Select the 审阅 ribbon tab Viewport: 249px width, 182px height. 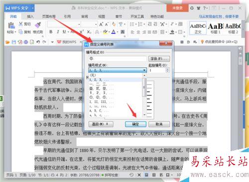pyautogui.click(x=85, y=16)
